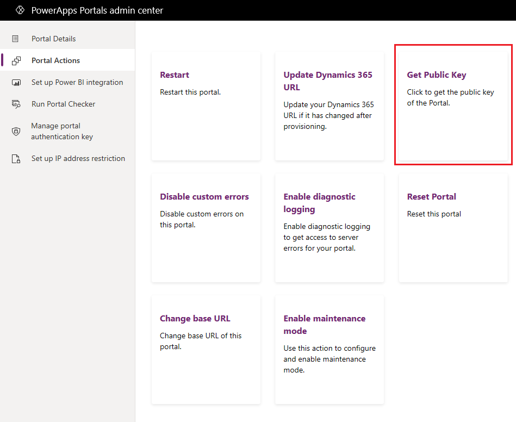Screen dimensions: 516x422
Task: Open Set up IP address restriction
Action: pos(67,159)
